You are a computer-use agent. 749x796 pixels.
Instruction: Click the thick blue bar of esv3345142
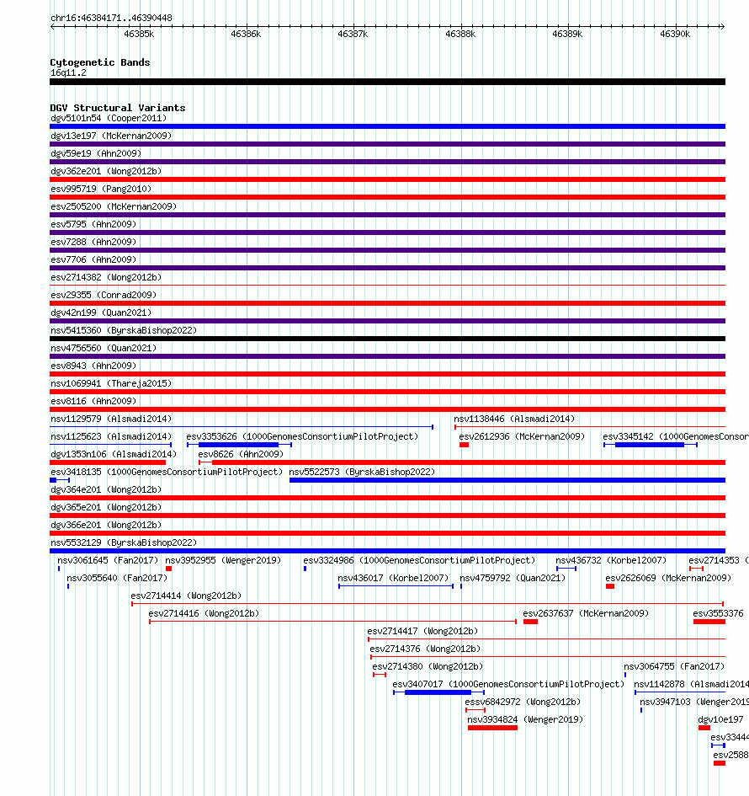click(x=650, y=445)
